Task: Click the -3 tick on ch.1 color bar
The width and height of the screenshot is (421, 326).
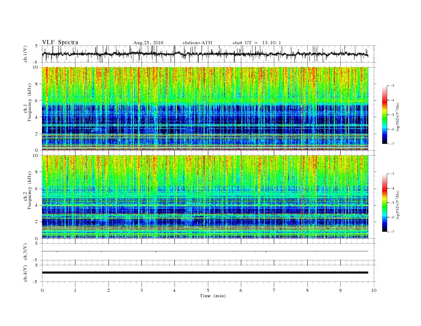Action: [x=392, y=86]
